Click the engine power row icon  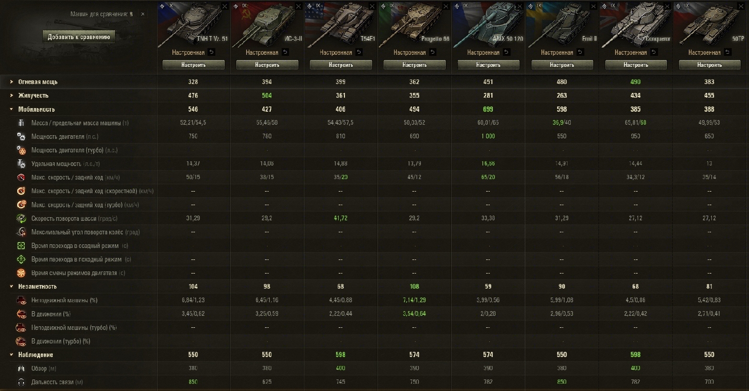(21, 136)
